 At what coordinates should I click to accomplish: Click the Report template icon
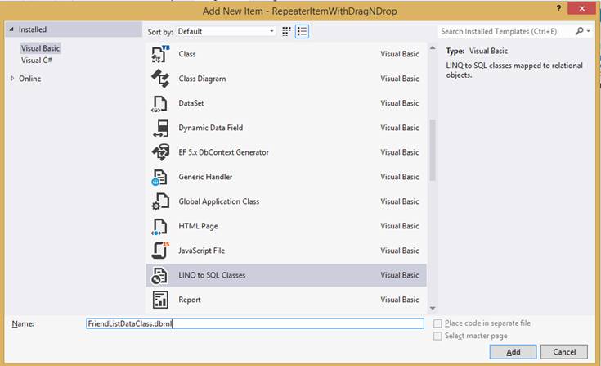160,300
